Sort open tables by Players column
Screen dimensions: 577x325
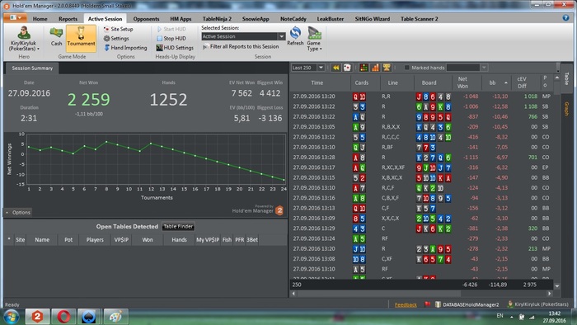(x=95, y=239)
